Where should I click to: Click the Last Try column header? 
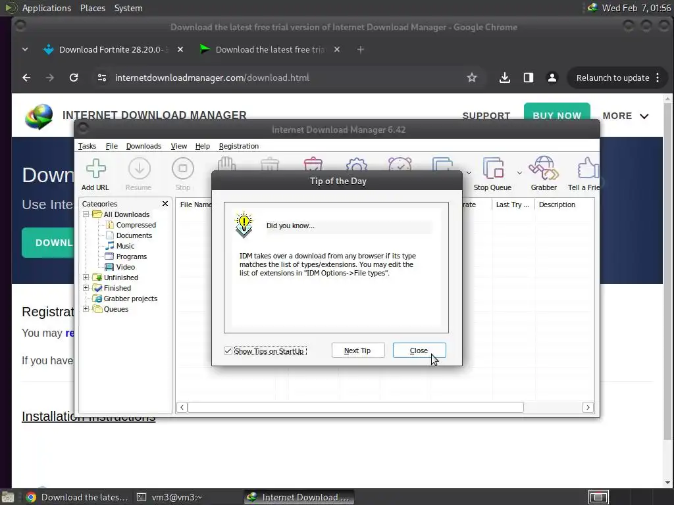click(513, 204)
